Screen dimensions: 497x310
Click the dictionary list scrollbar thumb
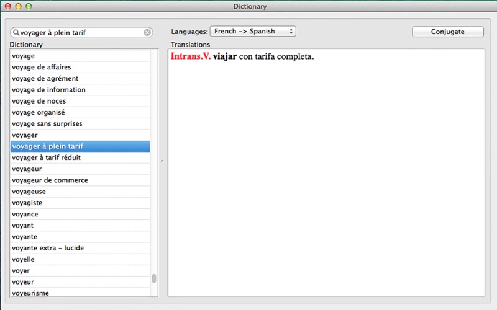click(x=154, y=278)
